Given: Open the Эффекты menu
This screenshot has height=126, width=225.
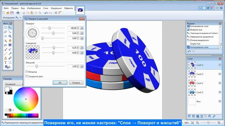Looking at the screenshot, I should [69, 8].
